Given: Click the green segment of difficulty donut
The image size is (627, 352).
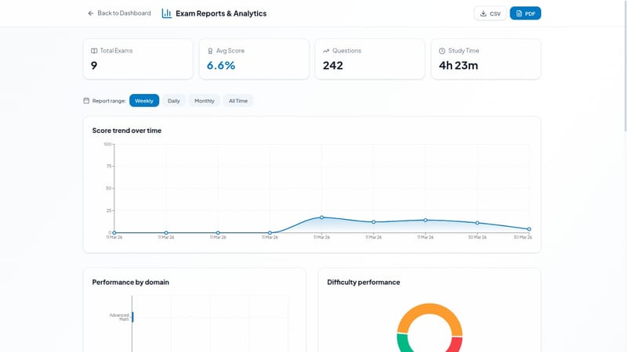Looking at the screenshot, I should coord(404,343).
